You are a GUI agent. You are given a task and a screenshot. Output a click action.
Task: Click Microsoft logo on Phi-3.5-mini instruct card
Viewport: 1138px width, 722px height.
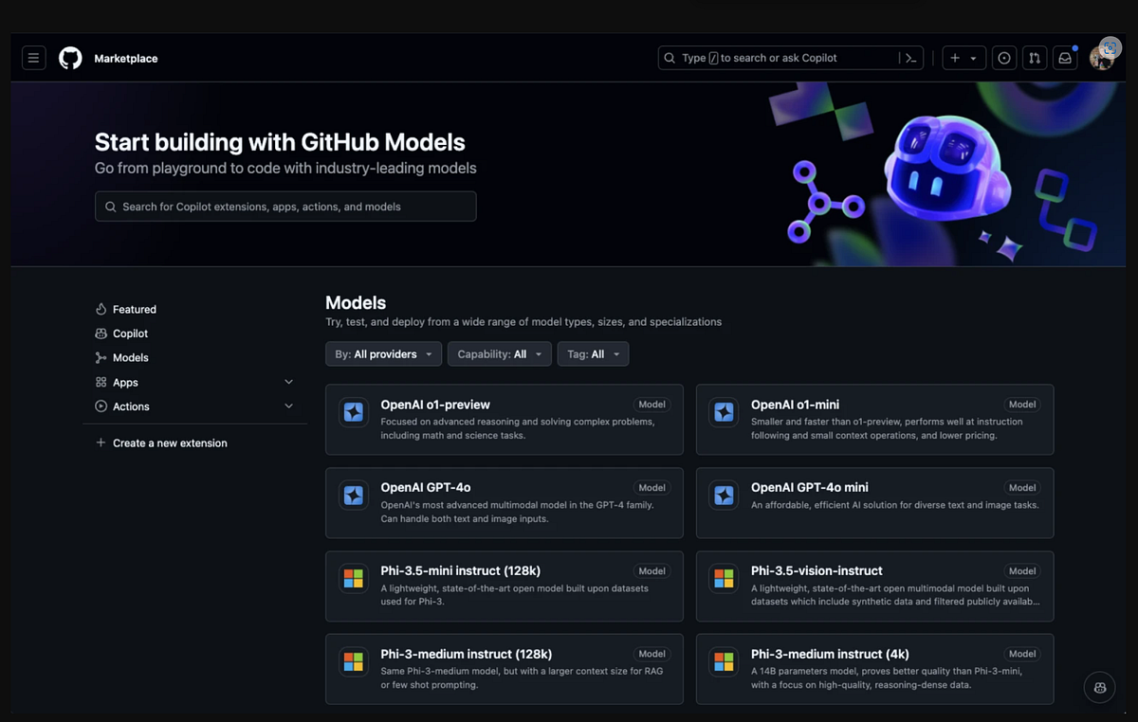coord(354,579)
